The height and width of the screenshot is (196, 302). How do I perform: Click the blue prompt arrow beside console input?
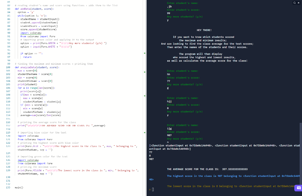(150, 189)
